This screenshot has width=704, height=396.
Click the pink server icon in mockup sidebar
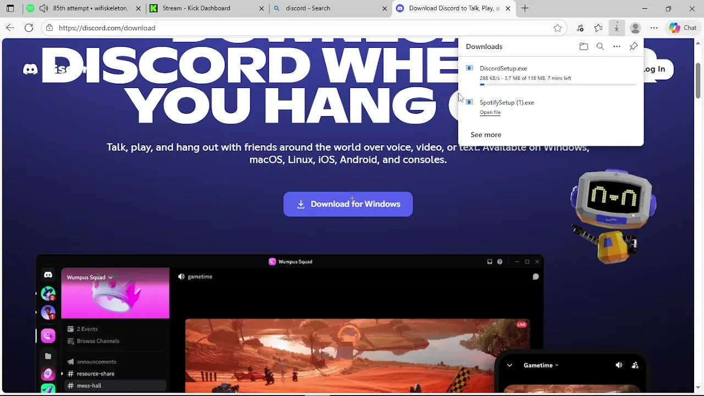click(x=48, y=335)
